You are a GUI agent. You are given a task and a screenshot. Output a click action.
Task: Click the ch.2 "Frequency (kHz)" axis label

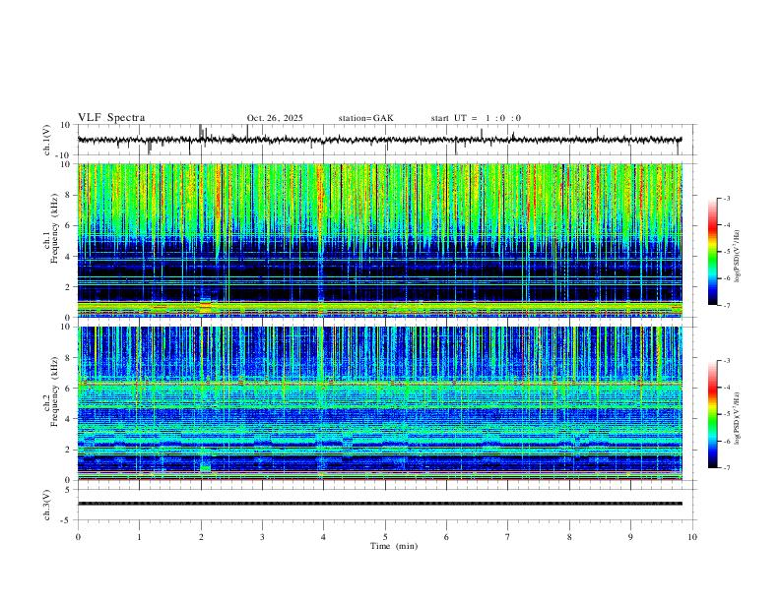pyautogui.click(x=55, y=391)
